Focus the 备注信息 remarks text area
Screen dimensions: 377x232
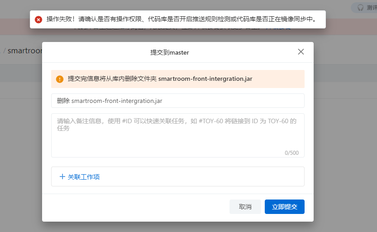pos(178,135)
